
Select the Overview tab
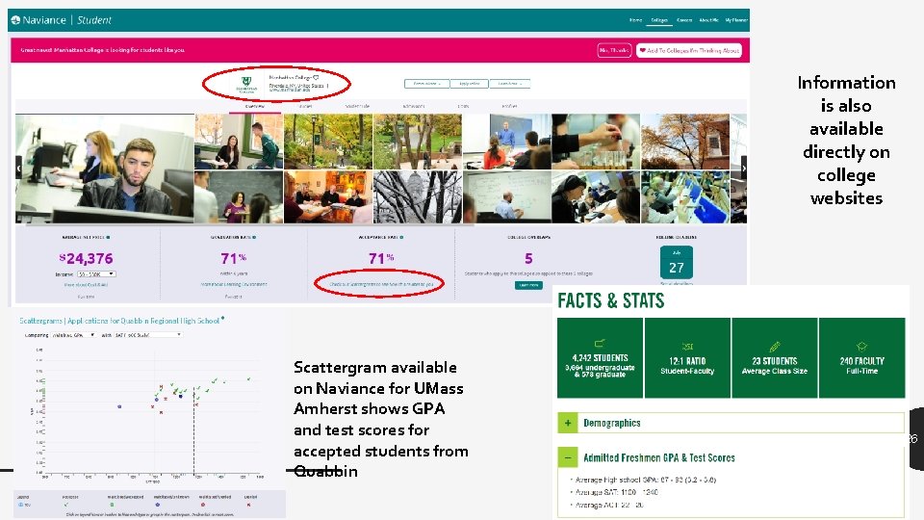[x=254, y=107]
